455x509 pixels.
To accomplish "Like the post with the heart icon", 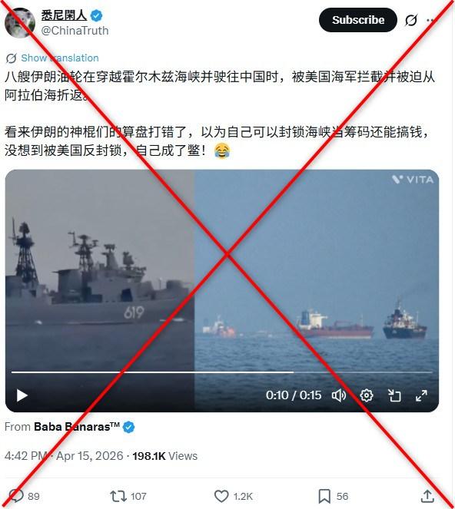I will tap(221, 496).
